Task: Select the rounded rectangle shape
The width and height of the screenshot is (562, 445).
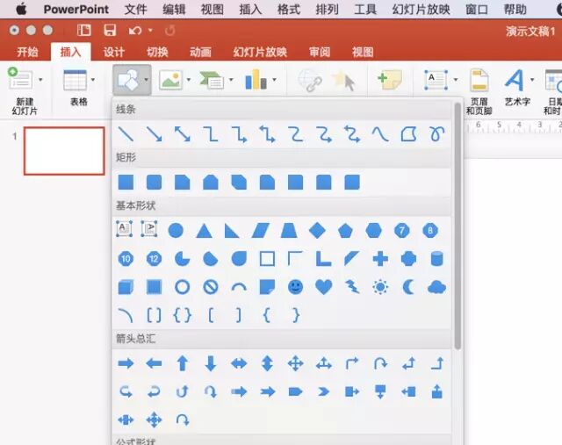Action: [x=155, y=182]
